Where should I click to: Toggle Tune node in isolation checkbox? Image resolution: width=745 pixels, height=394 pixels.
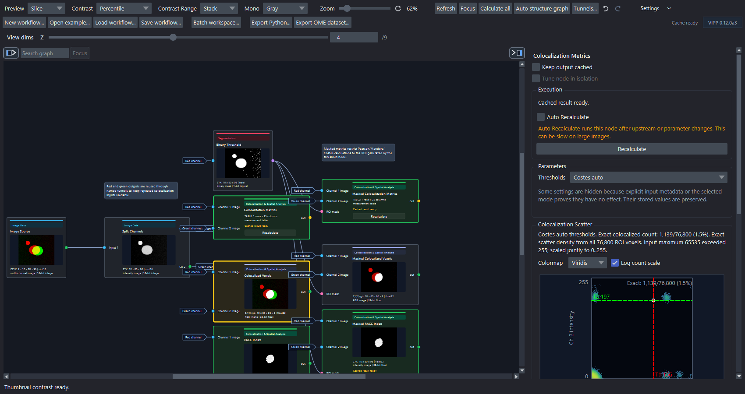pos(536,78)
